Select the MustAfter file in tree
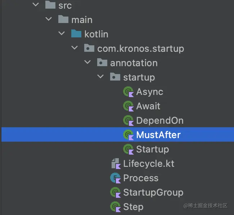234x215 pixels. click(x=158, y=135)
